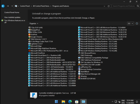Select the K-Lite Mega Codec Pack icon
The width and height of the screenshot is (140, 104).
(29, 41)
